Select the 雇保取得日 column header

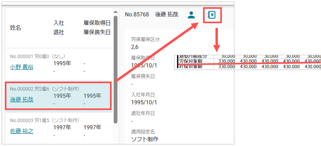97,23
